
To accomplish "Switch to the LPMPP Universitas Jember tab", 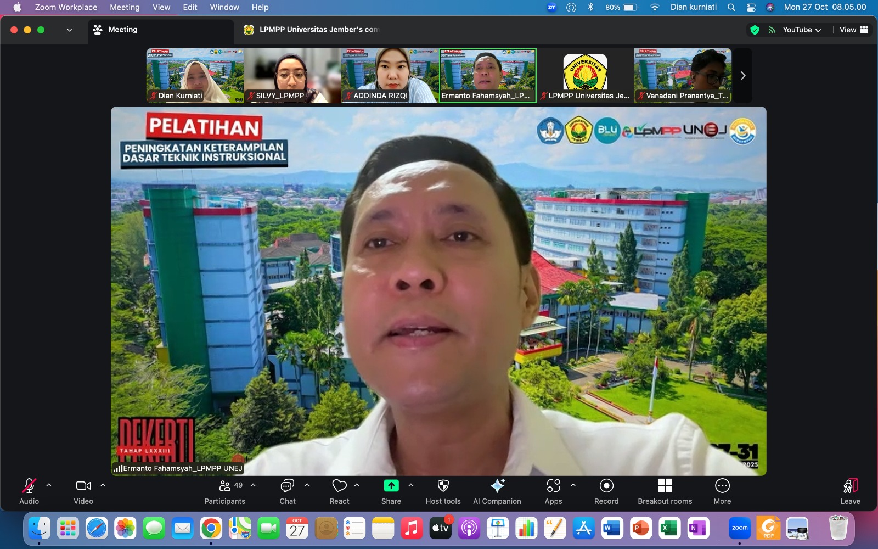I will tap(313, 30).
